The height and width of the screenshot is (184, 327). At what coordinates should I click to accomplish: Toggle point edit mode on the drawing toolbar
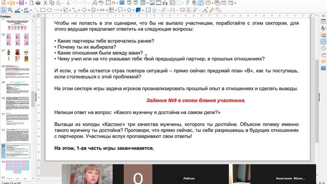(205, 10)
